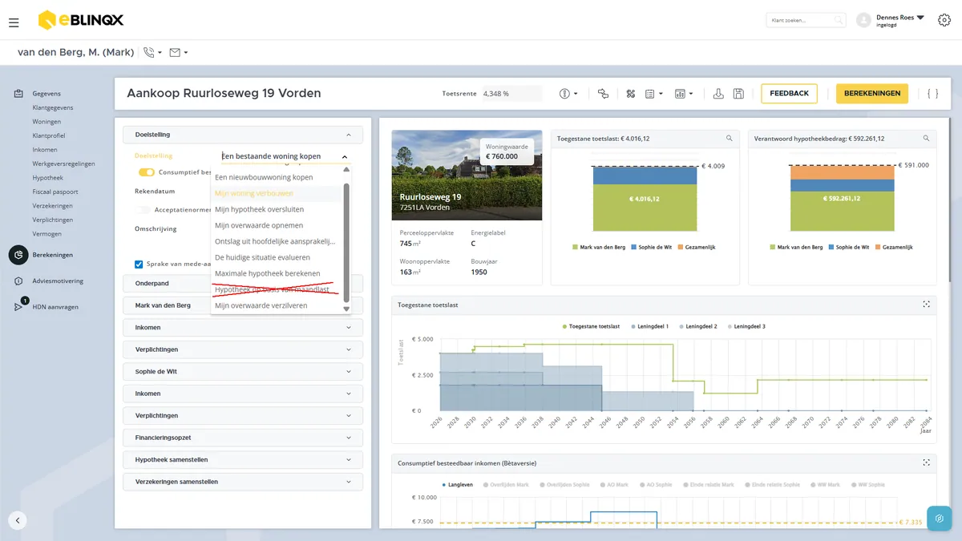
Task: Select 'Maximale hypotheek berekenen' option
Action: (x=277, y=273)
